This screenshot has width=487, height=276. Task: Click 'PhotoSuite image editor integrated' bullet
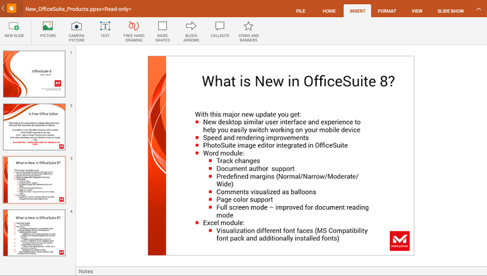tap(275, 145)
